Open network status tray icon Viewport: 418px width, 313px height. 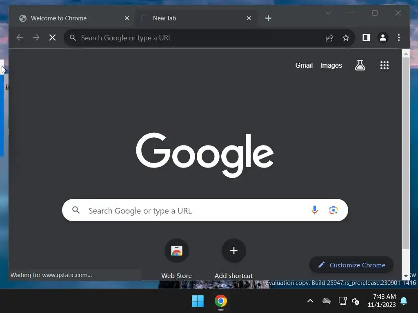click(x=342, y=301)
